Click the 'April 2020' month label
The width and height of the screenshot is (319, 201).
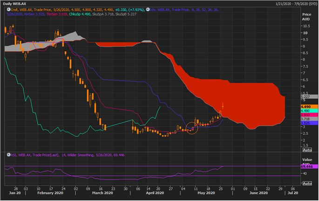click(x=155, y=193)
